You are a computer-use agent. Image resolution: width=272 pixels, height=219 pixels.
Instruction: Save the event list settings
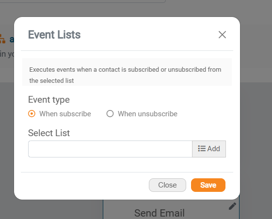click(208, 185)
